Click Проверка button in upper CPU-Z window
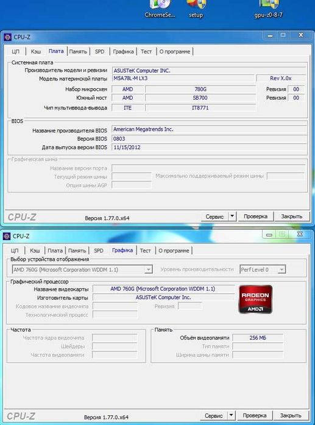This screenshot has height=425, width=315. pyautogui.click(x=255, y=216)
